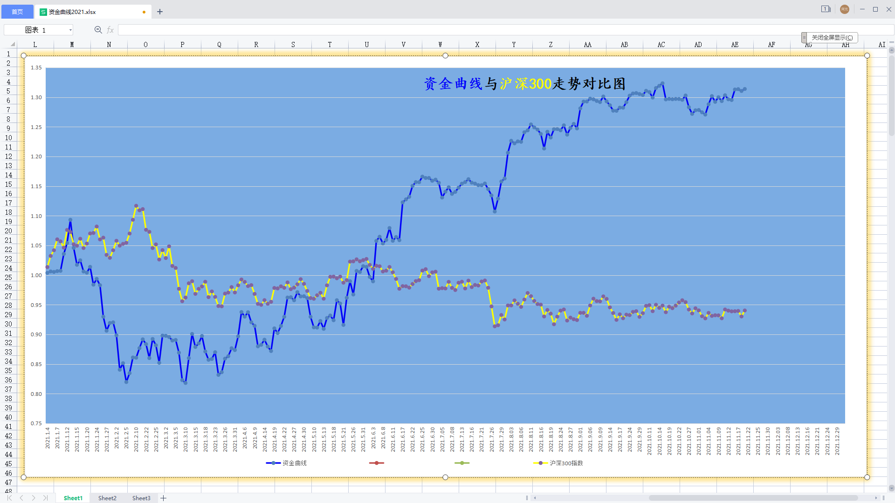Screen dimensions: 895x503
Task: Open Sheet3 worksheet tab
Action: [141, 498]
